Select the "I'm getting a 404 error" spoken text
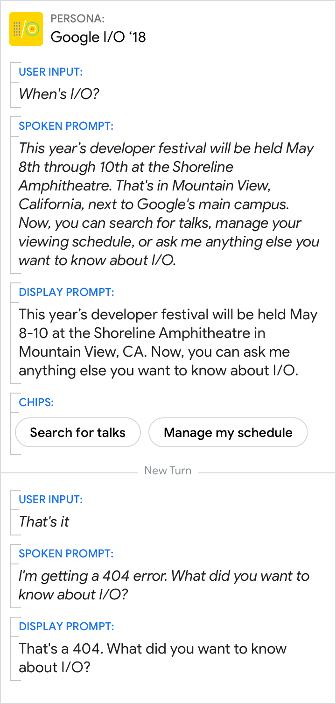 point(163,585)
